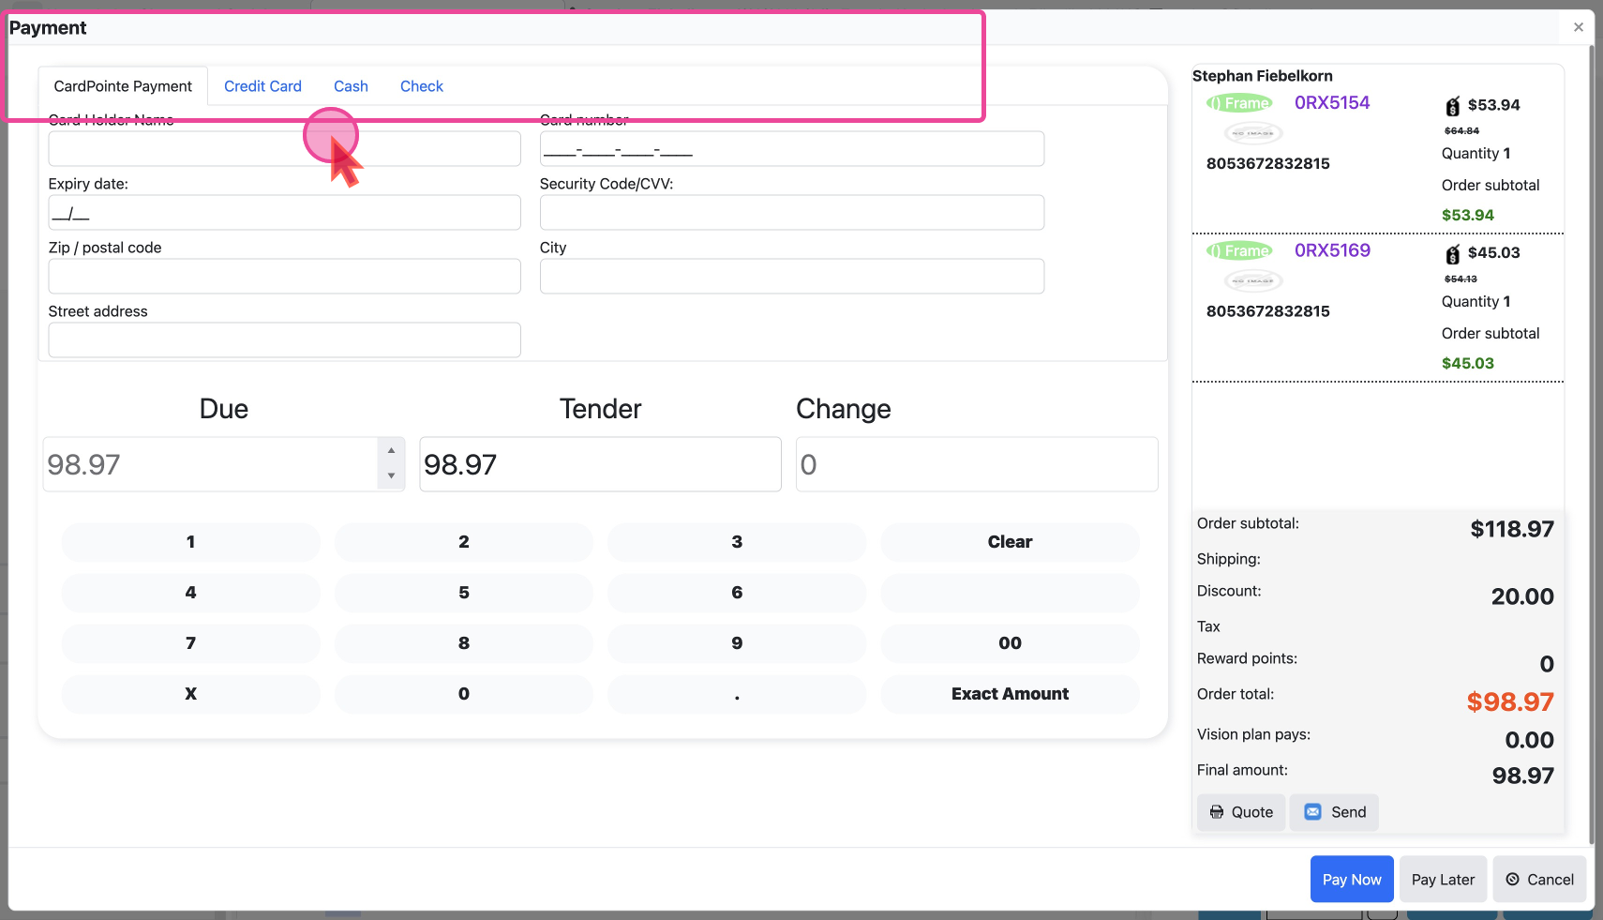Click the printer icon on Quote button
Viewport: 1603px width, 920px height.
tap(1217, 812)
